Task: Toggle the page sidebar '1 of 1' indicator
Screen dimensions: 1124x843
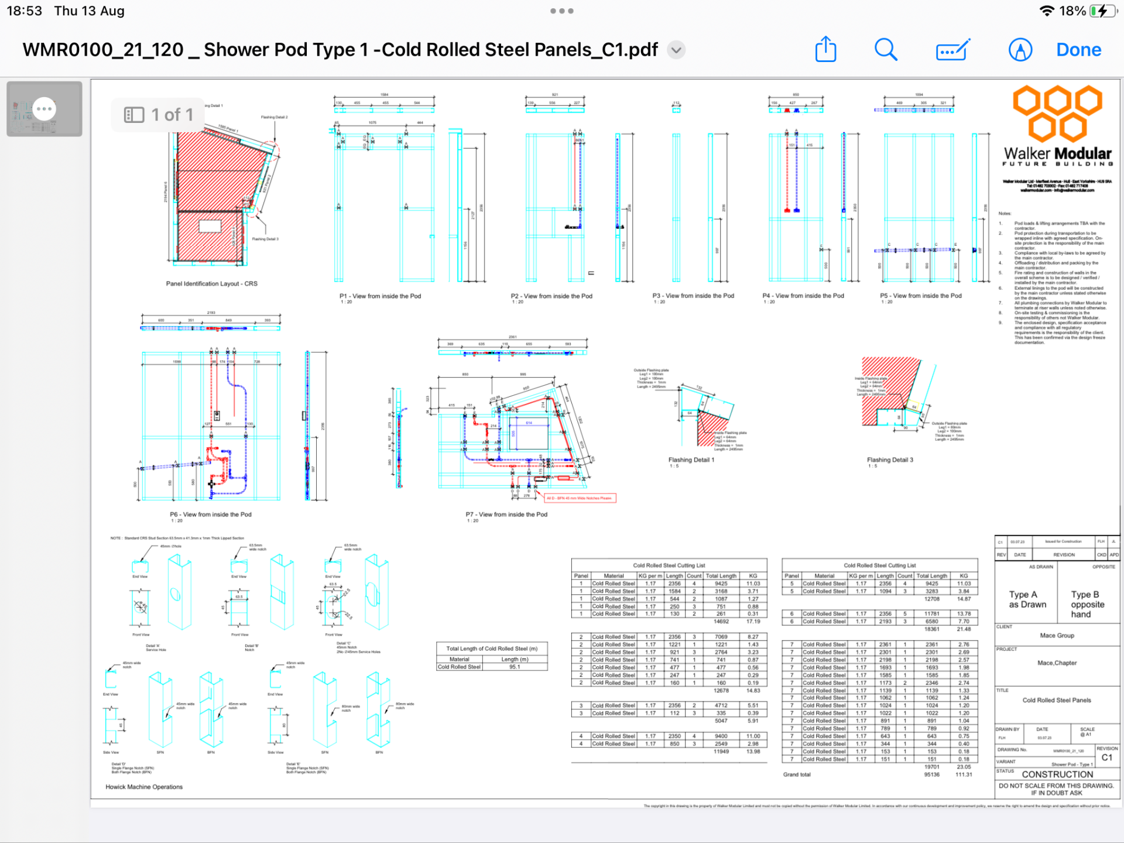Action: 158,115
